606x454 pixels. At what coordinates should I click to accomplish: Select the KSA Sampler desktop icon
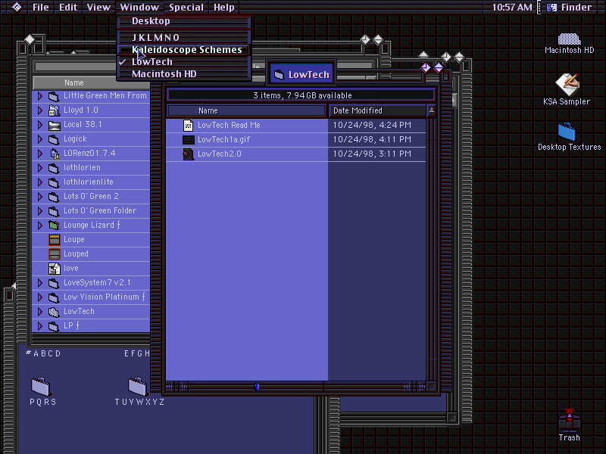pos(567,85)
